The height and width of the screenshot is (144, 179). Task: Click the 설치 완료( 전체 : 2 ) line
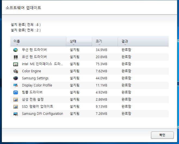pos(26,30)
